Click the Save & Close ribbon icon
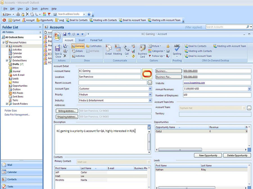The width and height of the screenshot is (253, 189). (58, 51)
